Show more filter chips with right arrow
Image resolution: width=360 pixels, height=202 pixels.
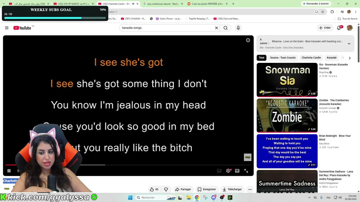(x=350, y=58)
